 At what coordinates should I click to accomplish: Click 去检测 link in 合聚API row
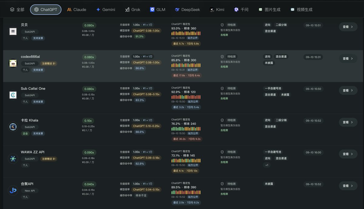tap(224, 194)
